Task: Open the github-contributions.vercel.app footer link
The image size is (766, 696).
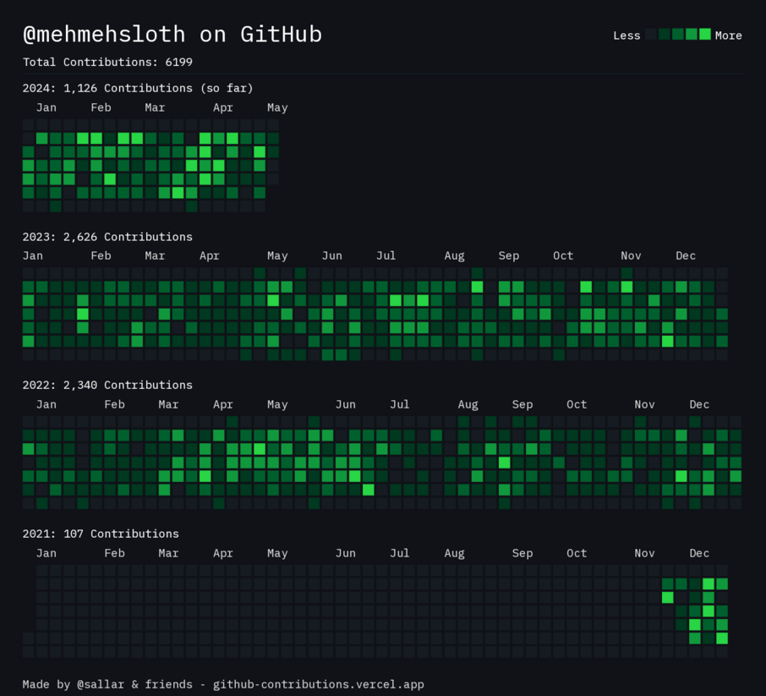Action: (319, 684)
